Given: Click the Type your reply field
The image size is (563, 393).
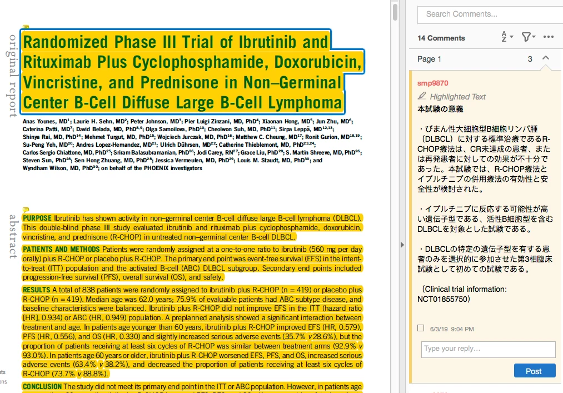Looking at the screenshot, I should [489, 349].
